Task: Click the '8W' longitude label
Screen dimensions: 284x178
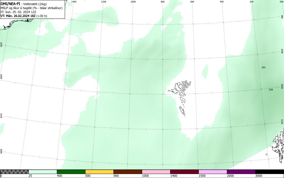Action: coord(163,2)
